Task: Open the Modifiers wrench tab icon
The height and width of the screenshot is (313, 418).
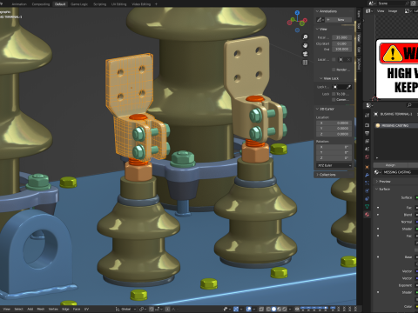Action: click(x=367, y=175)
